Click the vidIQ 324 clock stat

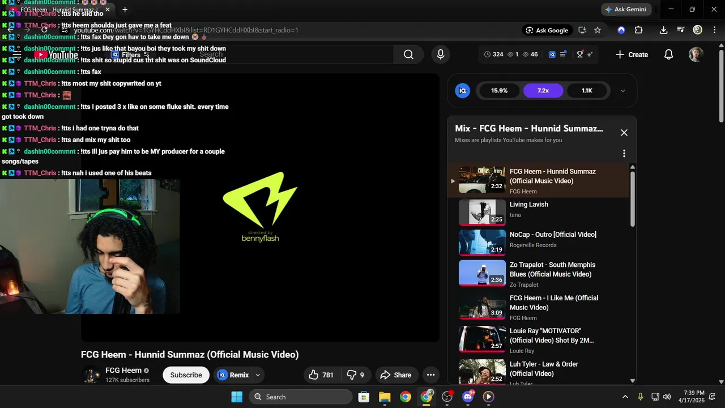point(493,54)
